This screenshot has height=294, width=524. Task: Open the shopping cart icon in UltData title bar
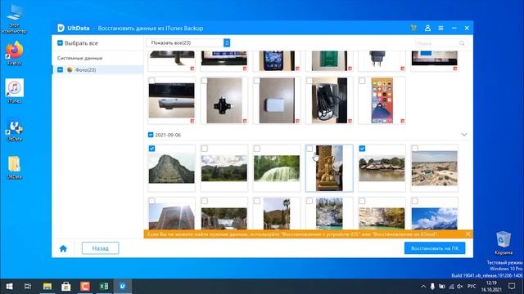coord(413,28)
